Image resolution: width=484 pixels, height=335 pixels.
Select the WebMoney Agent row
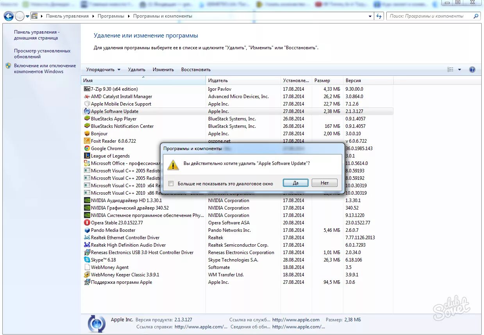[x=237, y=267]
